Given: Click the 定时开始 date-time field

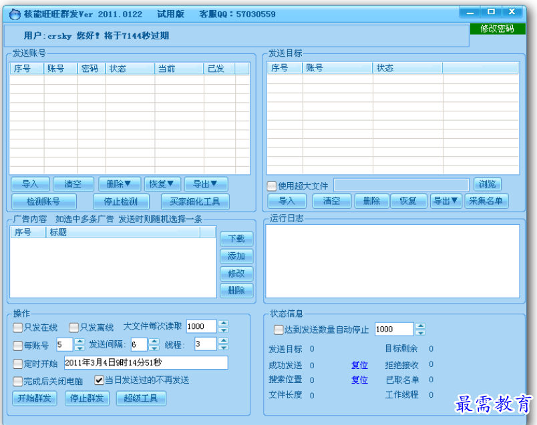Looking at the screenshot, I should [146, 363].
